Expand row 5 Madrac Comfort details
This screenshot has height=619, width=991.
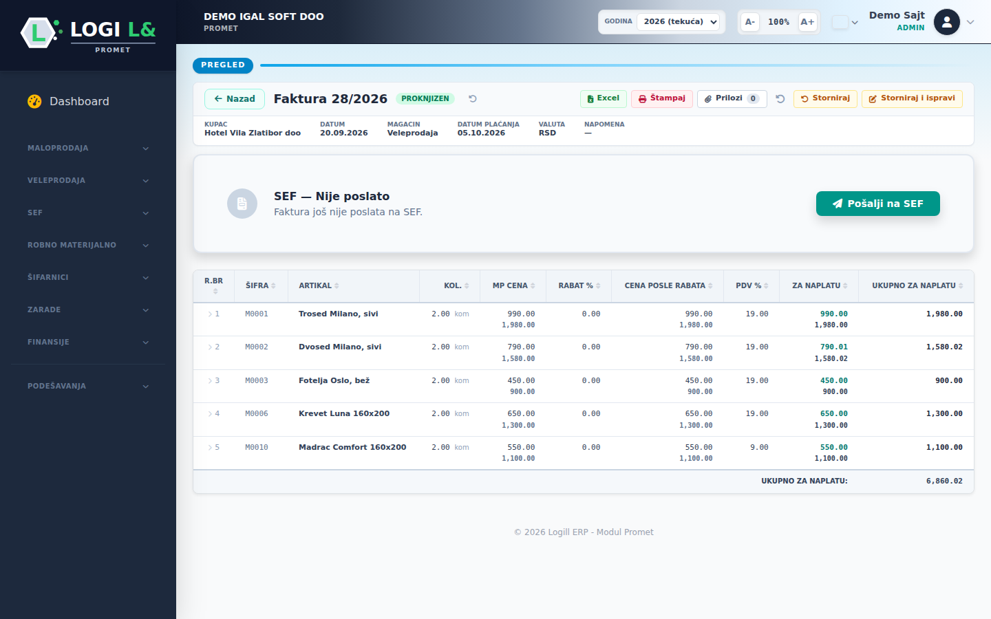click(x=210, y=448)
